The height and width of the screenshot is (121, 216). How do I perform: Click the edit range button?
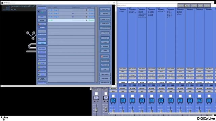coord(105,33)
